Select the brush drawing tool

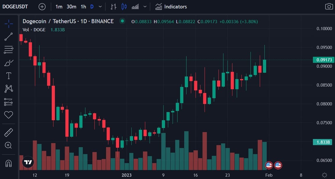pos(8,63)
